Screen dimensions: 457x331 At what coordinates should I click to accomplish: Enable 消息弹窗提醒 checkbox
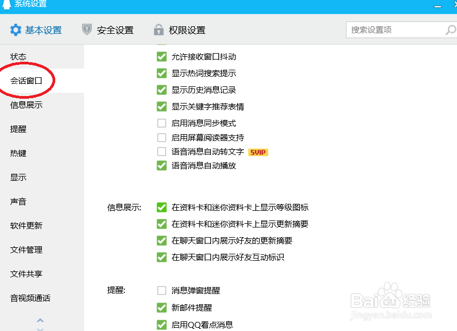click(161, 290)
